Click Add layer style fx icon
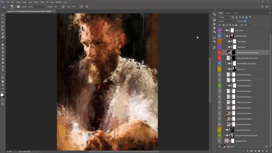This screenshot has height=153, width=272. (x=247, y=151)
